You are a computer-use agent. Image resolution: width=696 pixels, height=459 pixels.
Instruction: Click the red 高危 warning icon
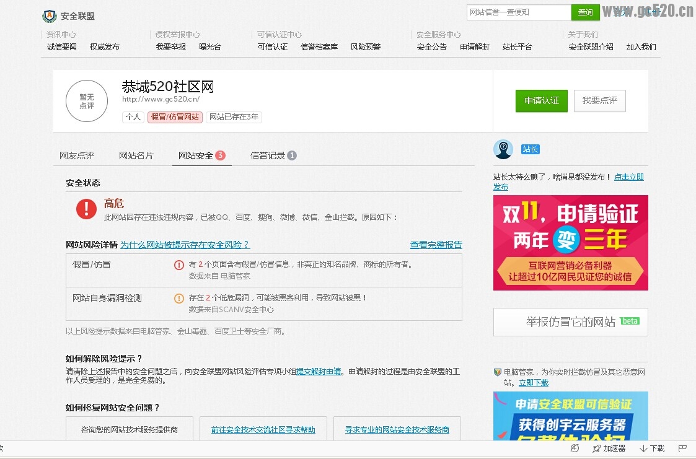pos(86,209)
